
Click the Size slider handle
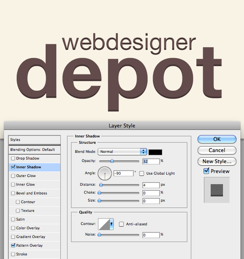99,201
